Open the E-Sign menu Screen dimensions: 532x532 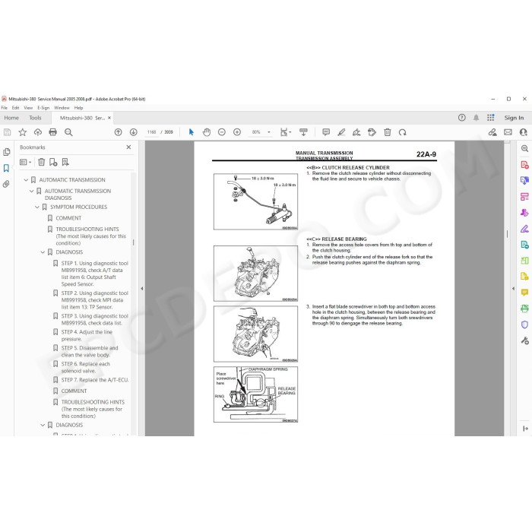(43, 108)
